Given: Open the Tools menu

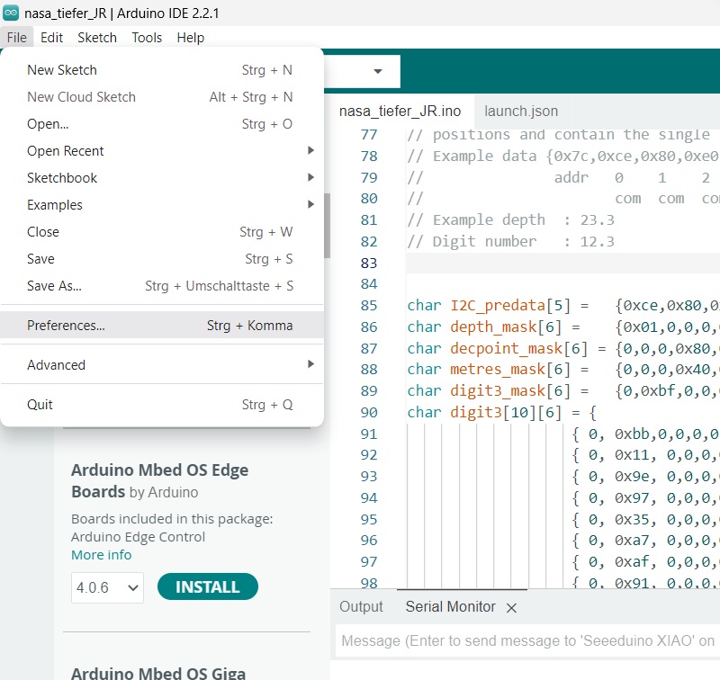Looking at the screenshot, I should [x=147, y=38].
